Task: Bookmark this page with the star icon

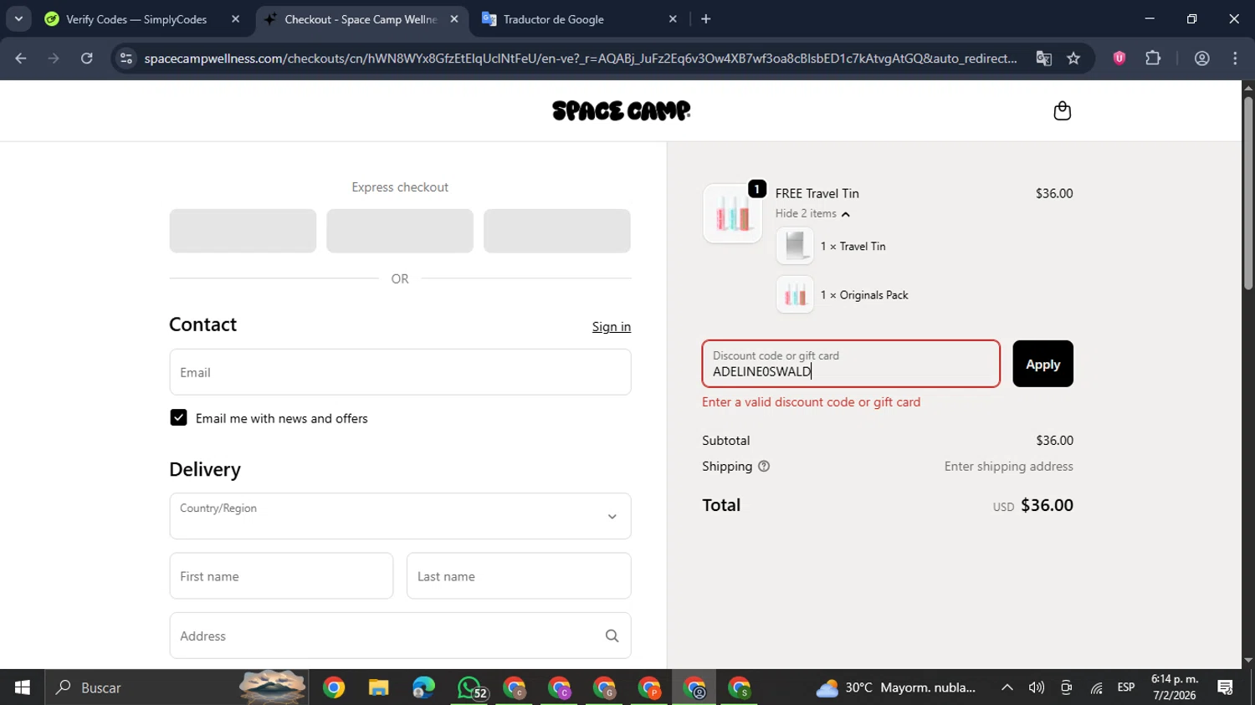Action: click(x=1073, y=58)
